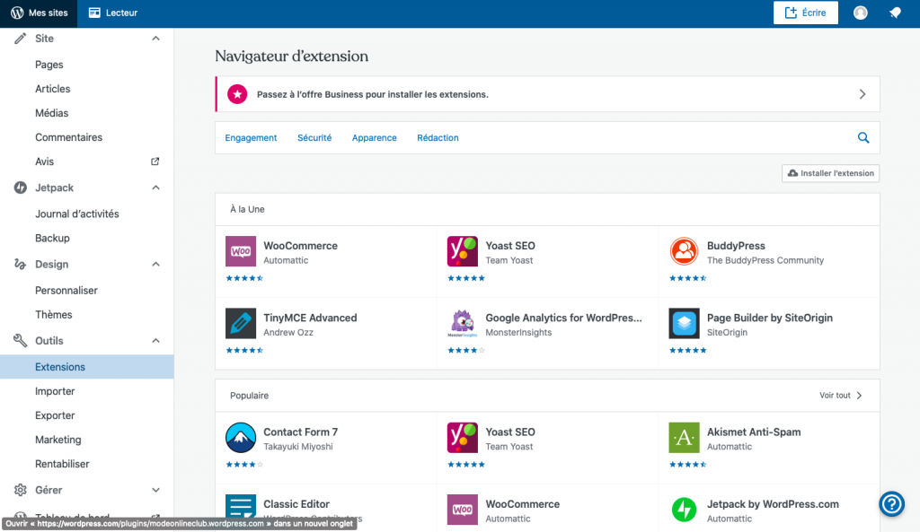Click Contact Form 7 title
Viewport: 920px width, 532px height.
tap(300, 432)
